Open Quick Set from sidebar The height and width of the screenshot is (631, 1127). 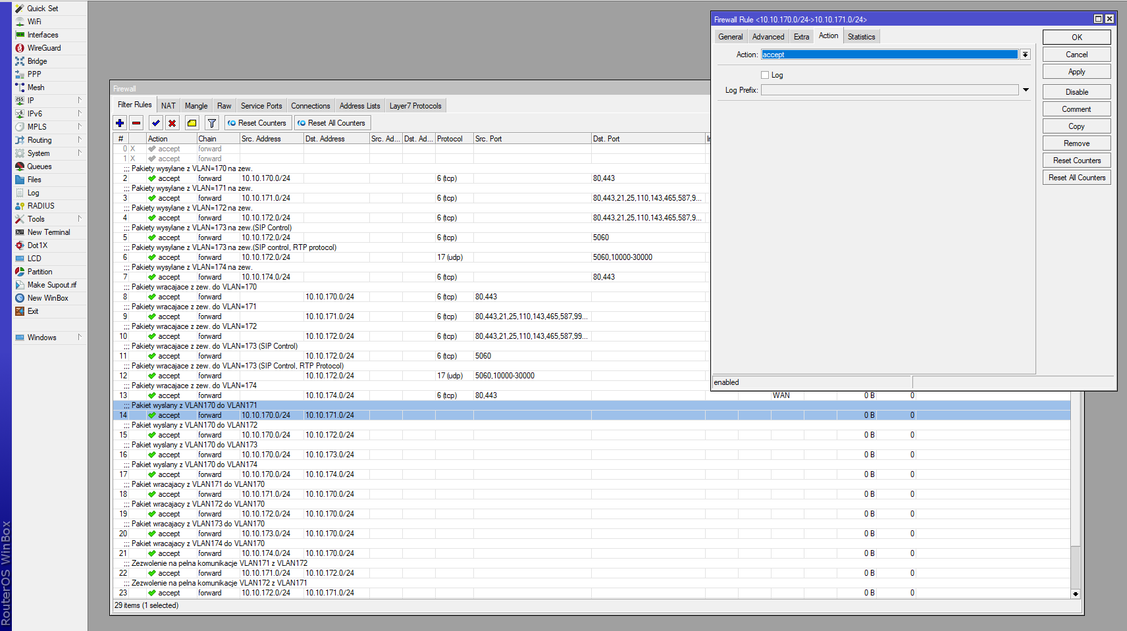(x=42, y=9)
